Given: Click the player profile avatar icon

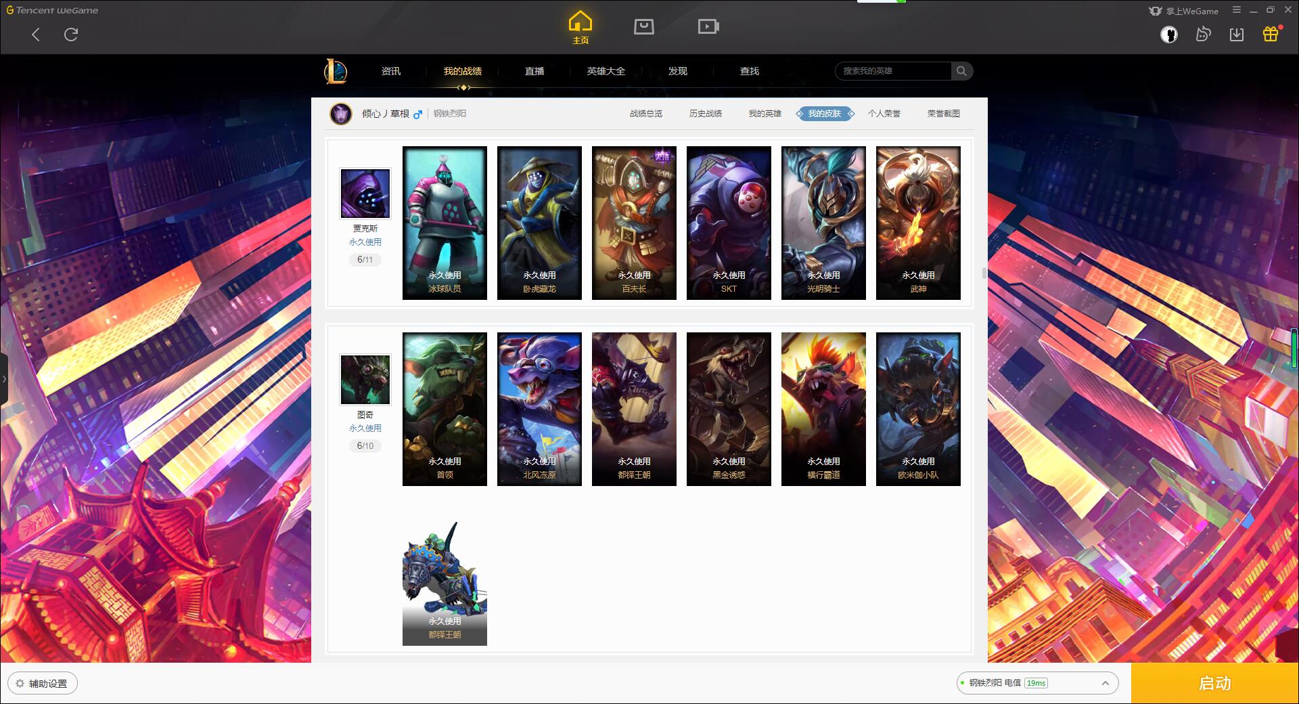Looking at the screenshot, I should (x=341, y=114).
